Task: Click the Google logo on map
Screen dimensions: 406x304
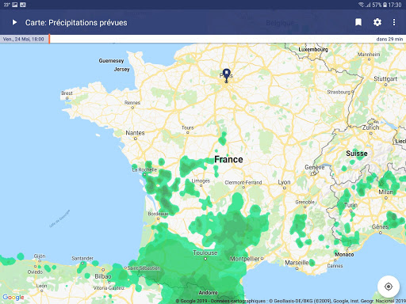Action: 13,297
